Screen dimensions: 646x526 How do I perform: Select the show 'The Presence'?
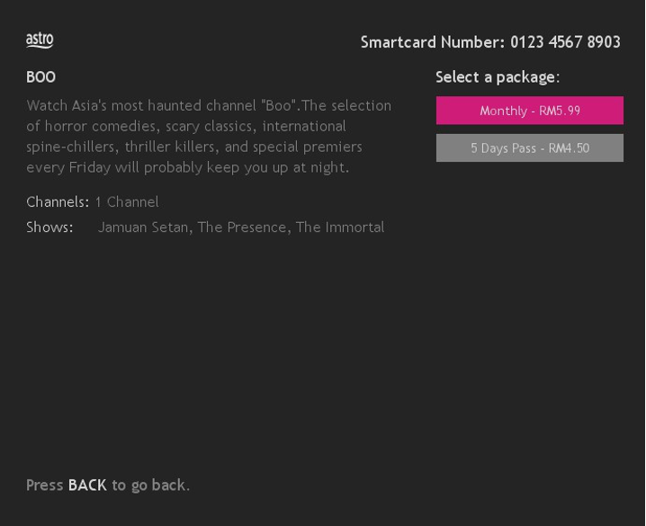242,227
